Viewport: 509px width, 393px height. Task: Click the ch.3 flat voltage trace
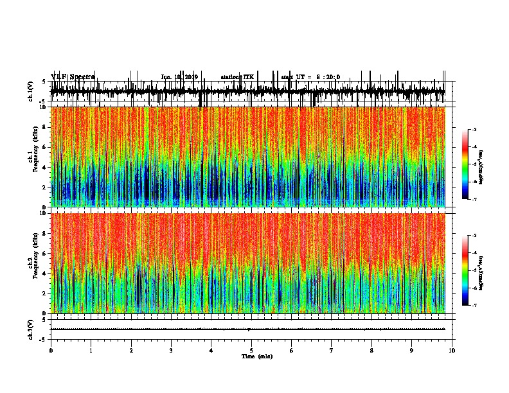pos(248,329)
